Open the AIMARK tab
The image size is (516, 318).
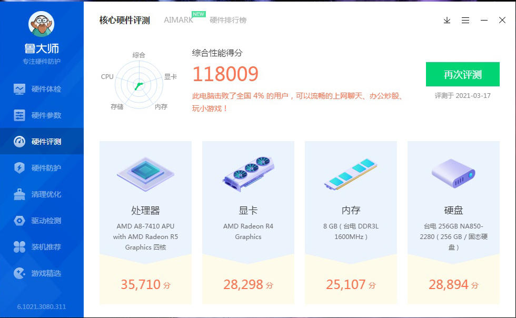pyautogui.click(x=178, y=19)
